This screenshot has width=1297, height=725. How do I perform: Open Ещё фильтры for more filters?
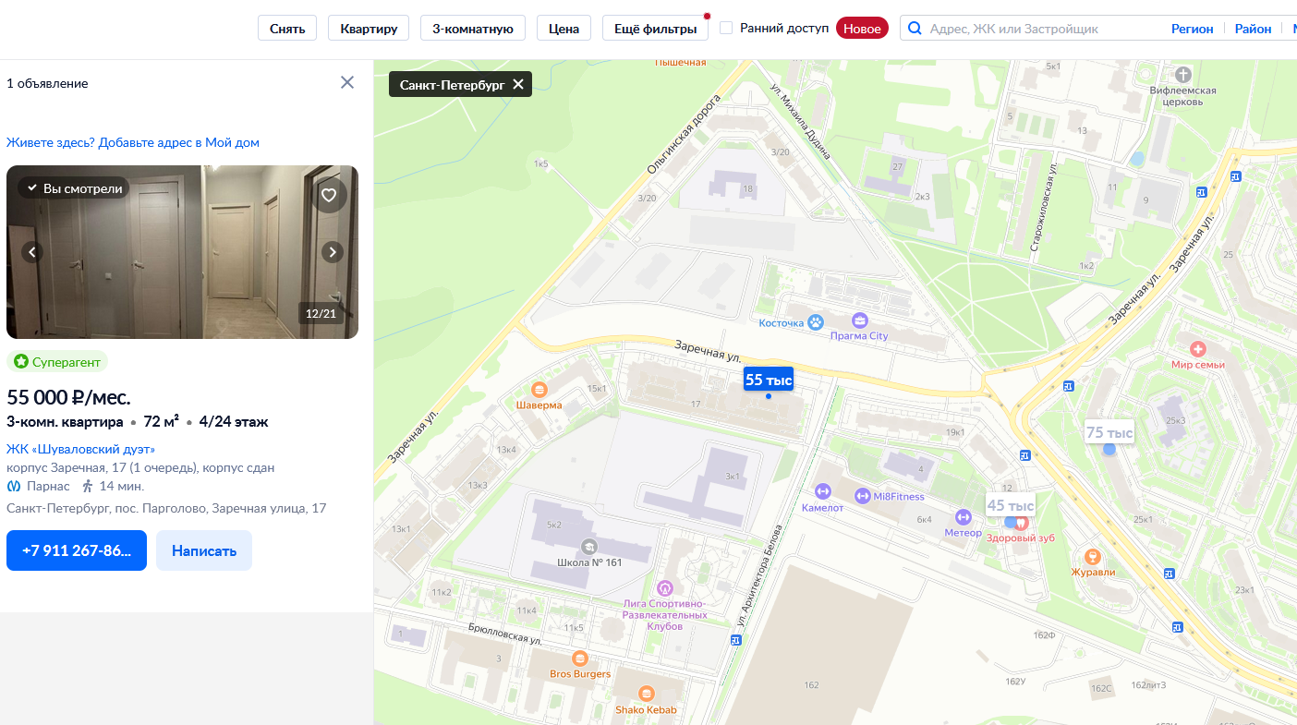[655, 29]
